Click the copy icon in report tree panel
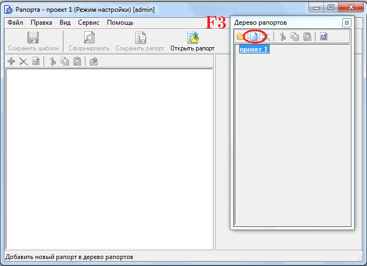The width and height of the screenshot is (367, 266). pos(294,36)
